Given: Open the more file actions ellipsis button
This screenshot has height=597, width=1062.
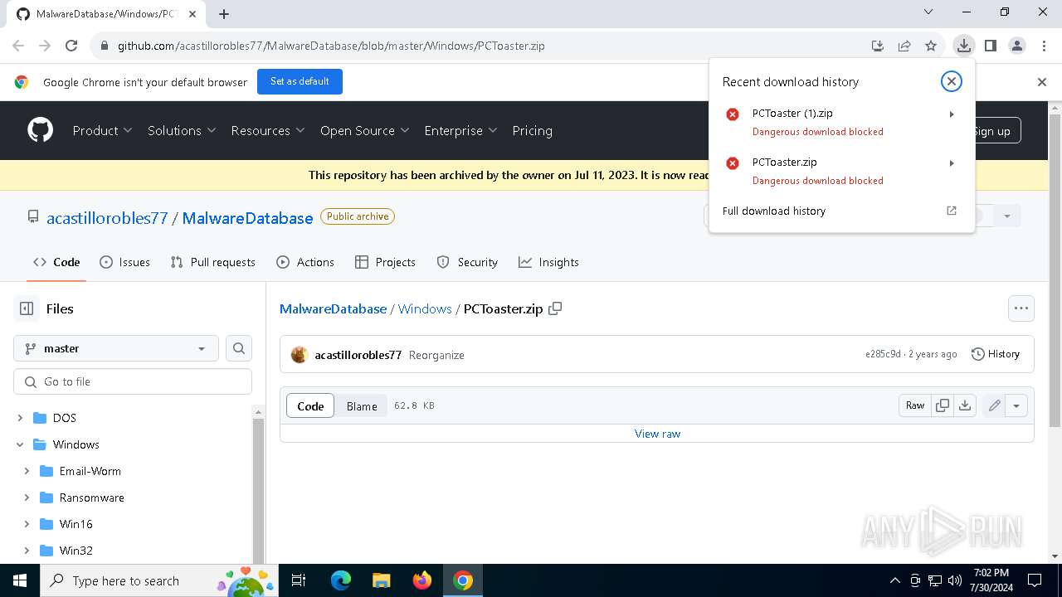Looking at the screenshot, I should pyautogui.click(x=1021, y=308).
